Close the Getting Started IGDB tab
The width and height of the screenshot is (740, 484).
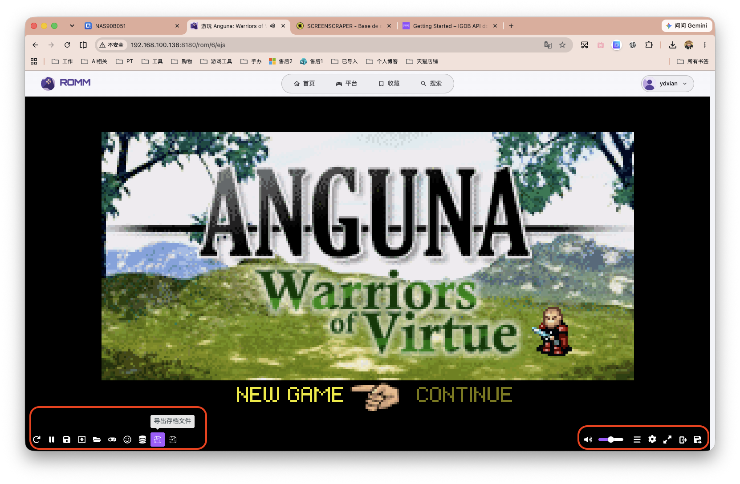pos(495,26)
